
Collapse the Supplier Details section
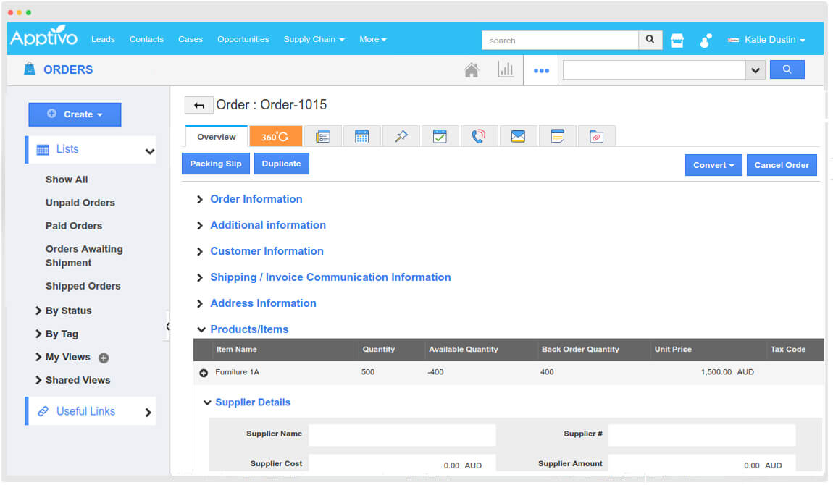pyautogui.click(x=252, y=402)
